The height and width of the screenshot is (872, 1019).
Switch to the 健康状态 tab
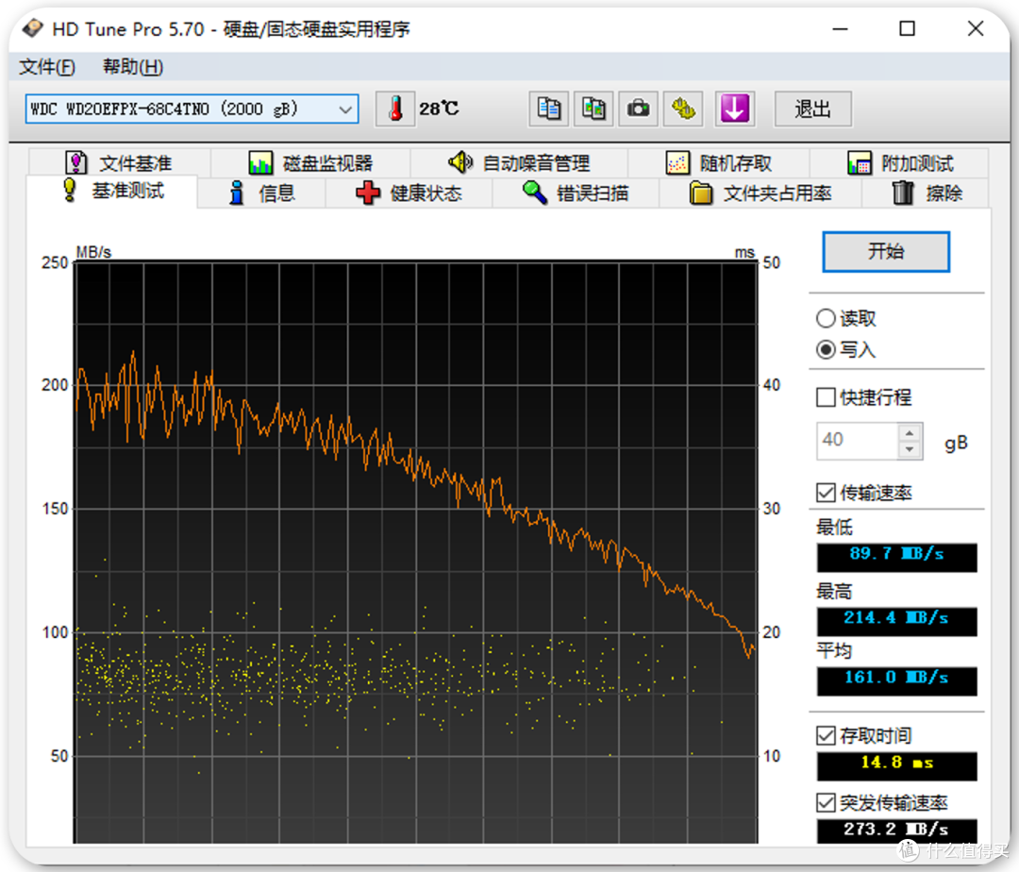[x=409, y=193]
